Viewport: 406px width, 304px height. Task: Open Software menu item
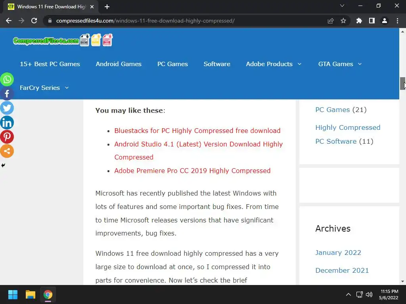[217, 64]
